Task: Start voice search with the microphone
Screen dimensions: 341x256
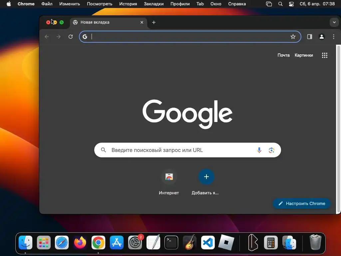Action: (259, 150)
